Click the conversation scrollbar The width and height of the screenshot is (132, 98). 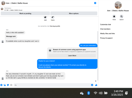coord(98,56)
